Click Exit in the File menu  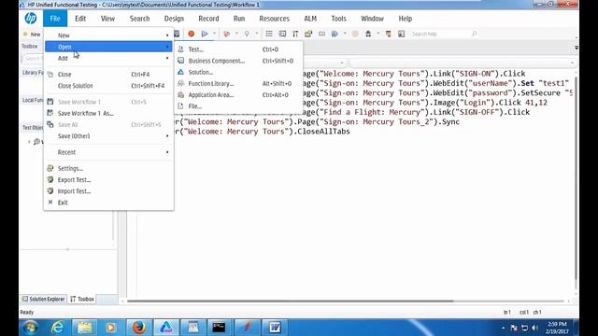(x=108, y=203)
